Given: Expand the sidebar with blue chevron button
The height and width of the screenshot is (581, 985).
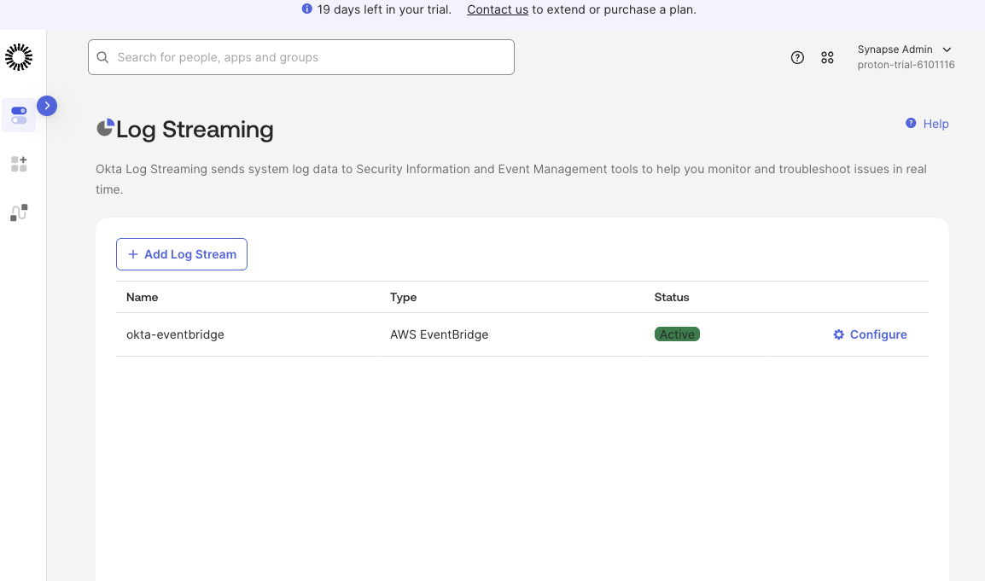Looking at the screenshot, I should (x=47, y=106).
